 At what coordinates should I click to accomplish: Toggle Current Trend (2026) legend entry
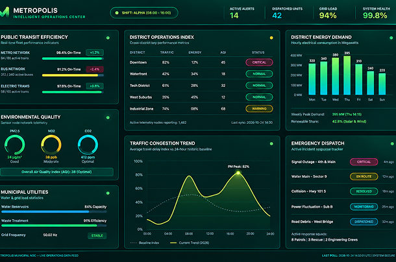click(190, 243)
